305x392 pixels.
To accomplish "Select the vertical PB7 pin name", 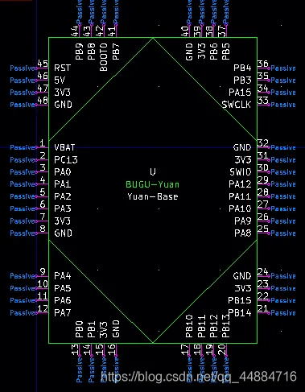I will tap(116, 52).
